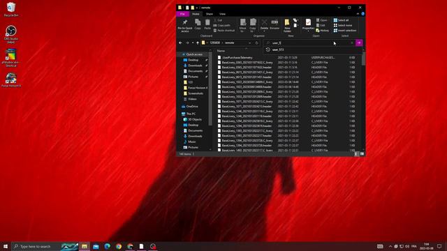
Task: Go back with the Back arrow
Action: 180,43
